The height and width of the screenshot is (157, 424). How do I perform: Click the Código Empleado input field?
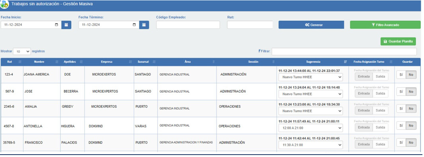tap(188, 25)
